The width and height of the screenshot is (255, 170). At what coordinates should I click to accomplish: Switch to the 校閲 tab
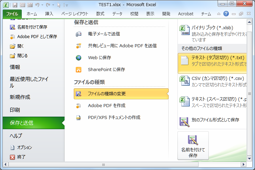click(x=134, y=14)
